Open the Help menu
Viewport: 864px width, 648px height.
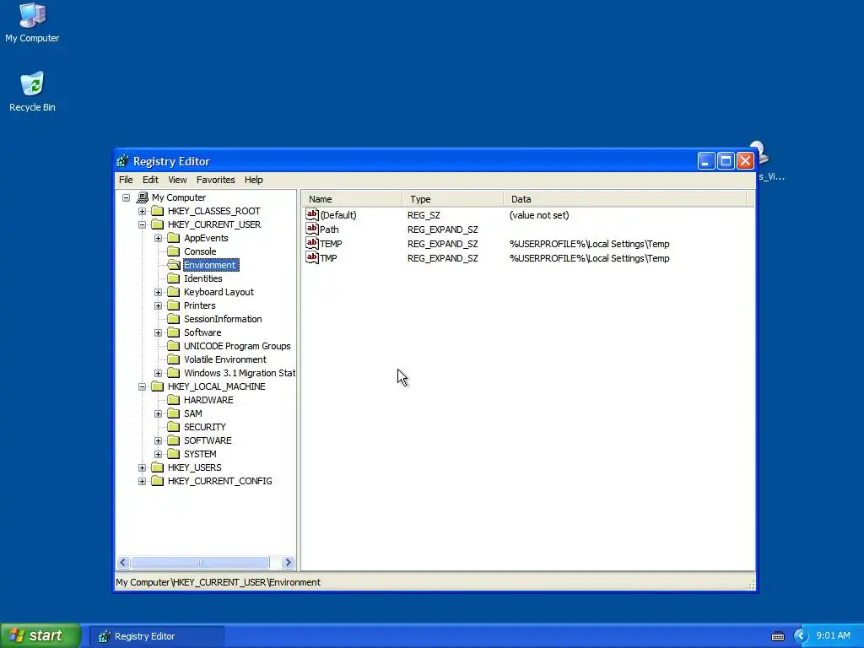[253, 180]
